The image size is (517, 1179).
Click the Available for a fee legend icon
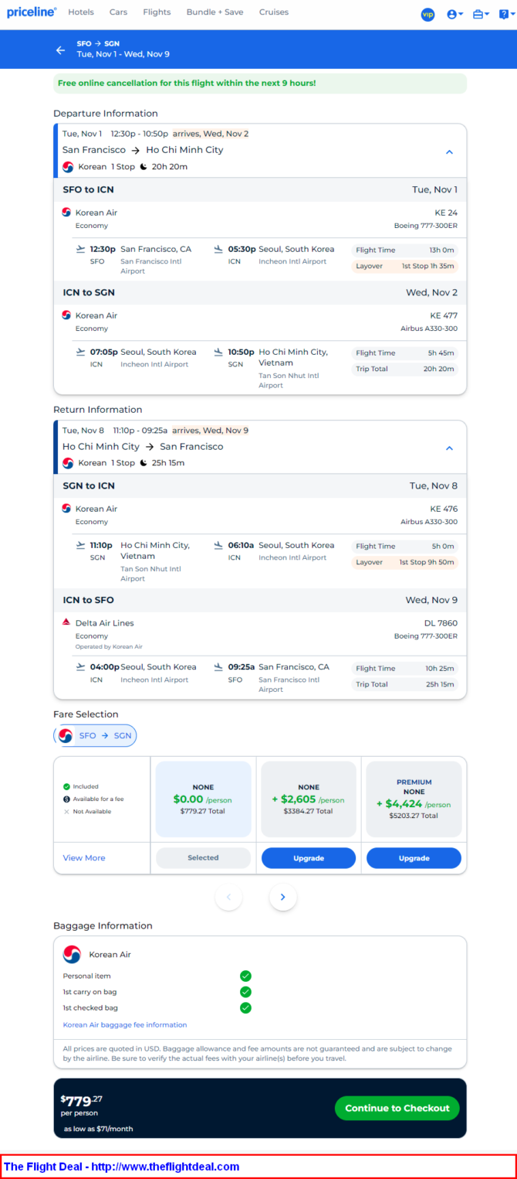(66, 799)
